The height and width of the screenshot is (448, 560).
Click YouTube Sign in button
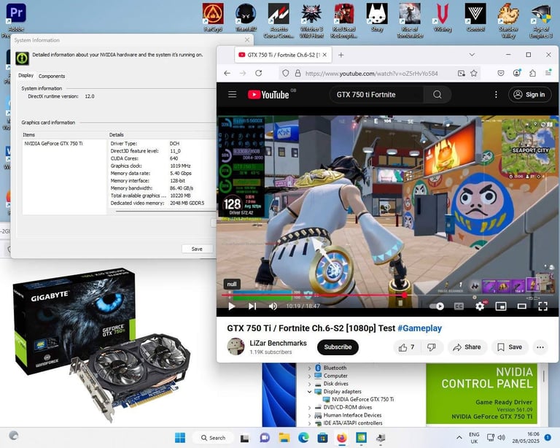pos(529,95)
